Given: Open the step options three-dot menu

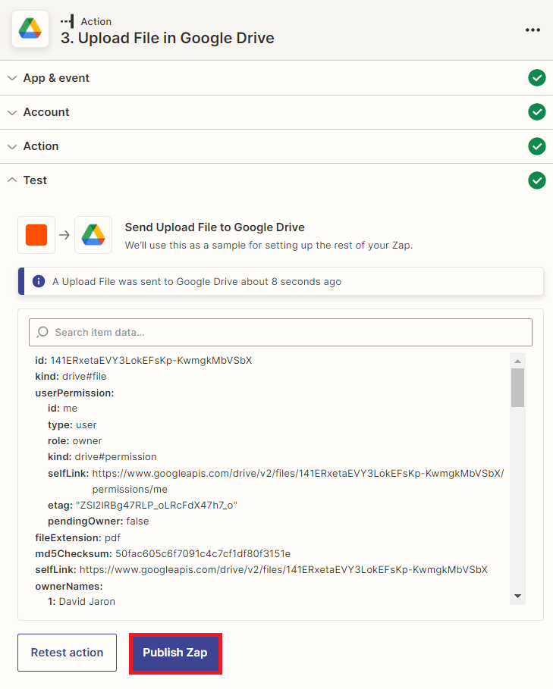Looking at the screenshot, I should [533, 30].
